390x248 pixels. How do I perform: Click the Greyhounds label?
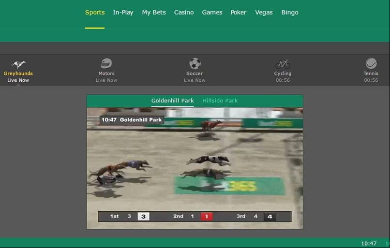(18, 73)
